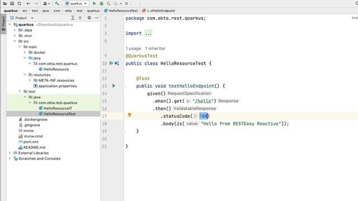Open the quarkus run configuration dropdown
This screenshot has height=201, width=358.
(76, 3)
